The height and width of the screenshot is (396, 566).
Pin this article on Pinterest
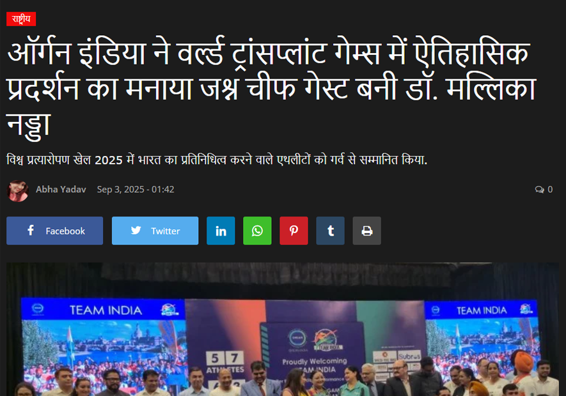[294, 231]
